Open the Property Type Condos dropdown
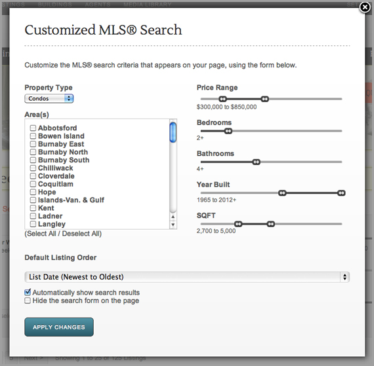374x366 pixels. click(x=49, y=98)
